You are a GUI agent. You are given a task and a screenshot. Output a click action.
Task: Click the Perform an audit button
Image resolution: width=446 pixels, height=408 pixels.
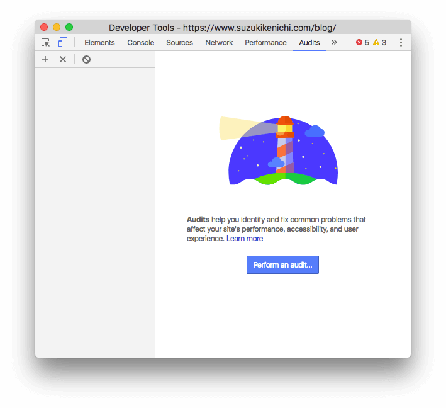[x=282, y=265]
